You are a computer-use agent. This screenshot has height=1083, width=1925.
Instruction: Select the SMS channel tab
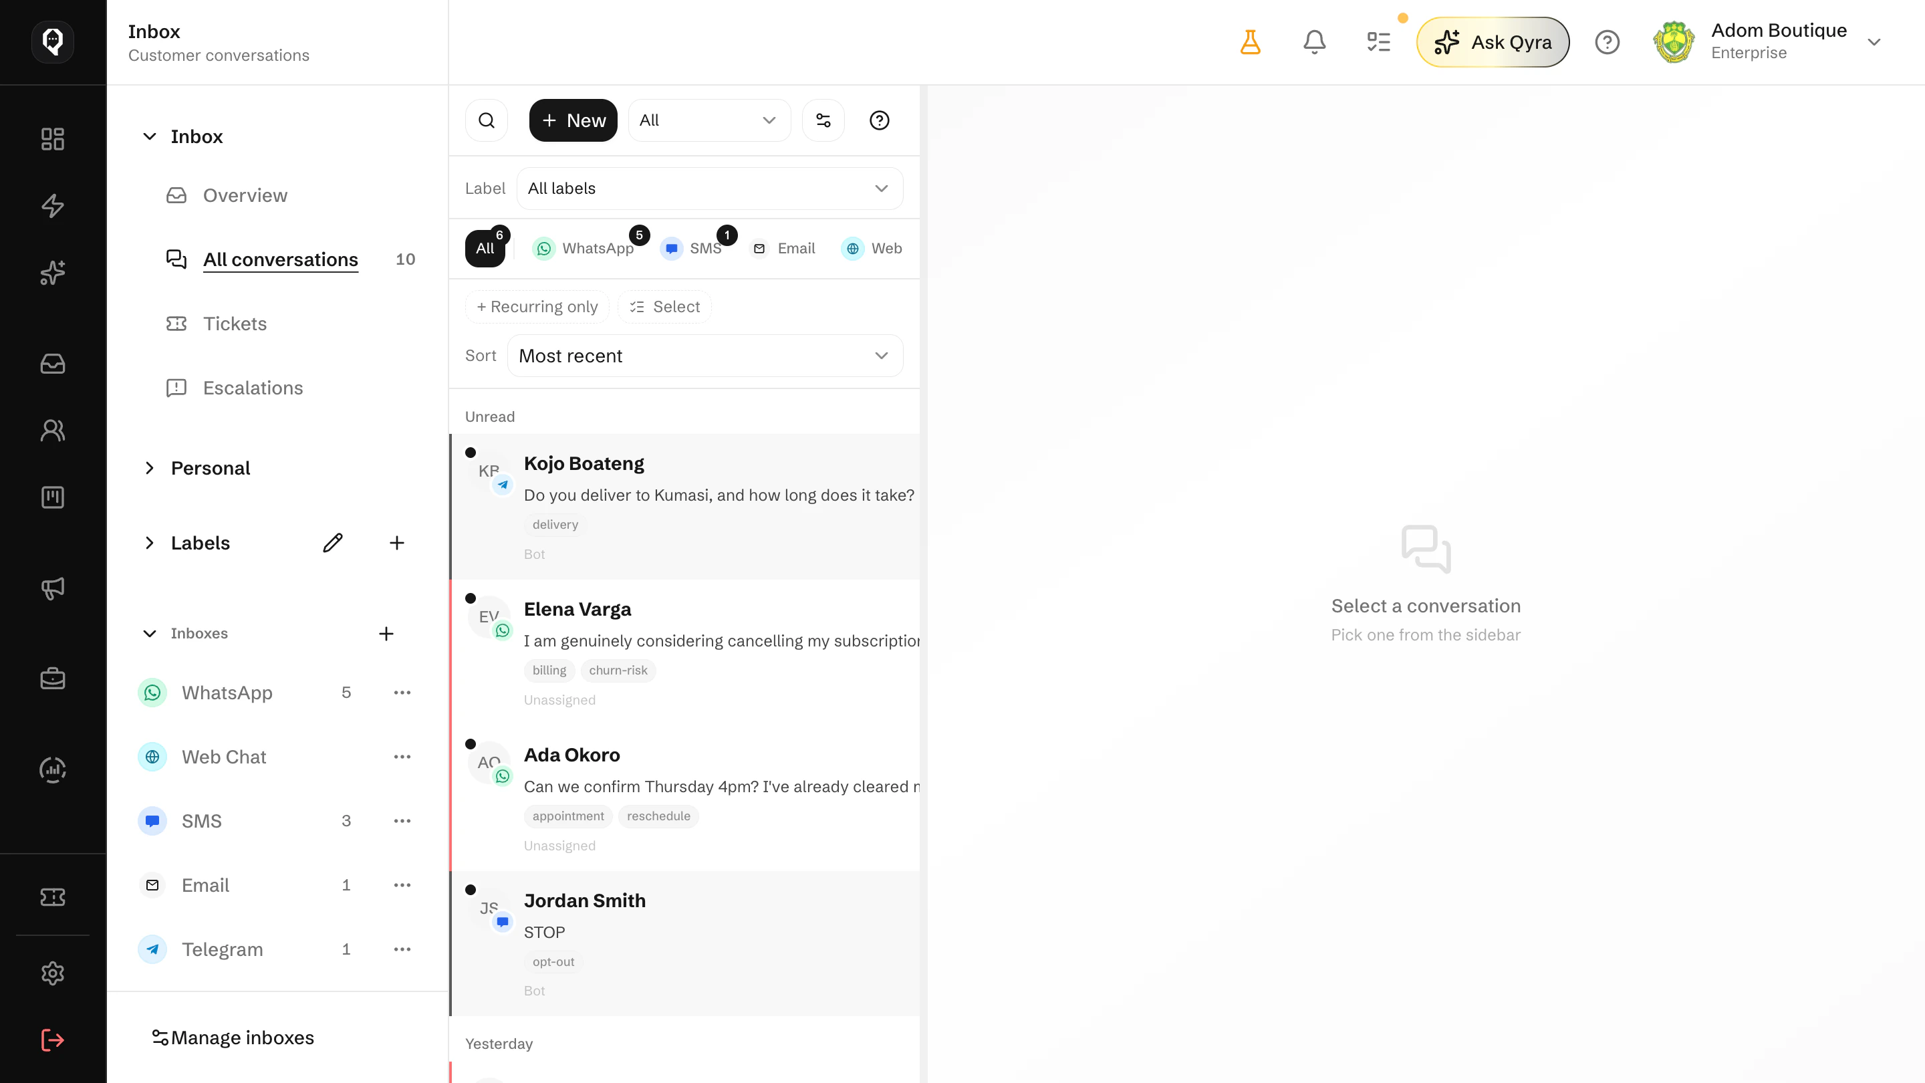692,248
